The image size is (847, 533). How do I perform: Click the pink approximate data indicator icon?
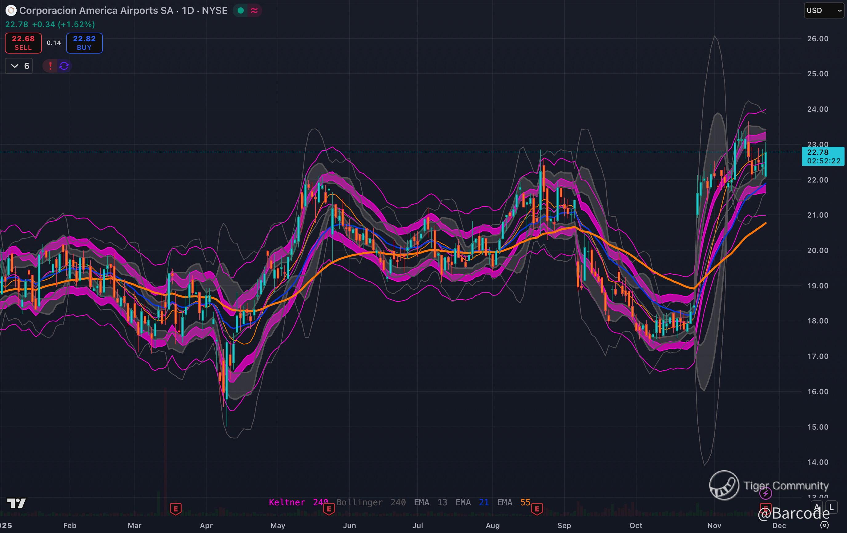254,10
